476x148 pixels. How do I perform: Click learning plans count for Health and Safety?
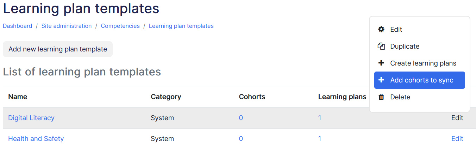pyautogui.click(x=320, y=138)
